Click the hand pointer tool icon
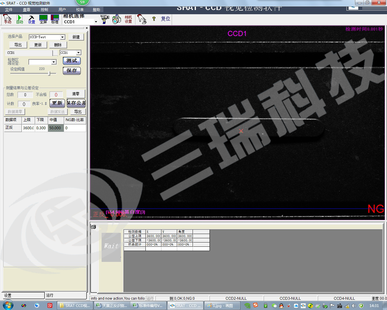 coord(141,19)
